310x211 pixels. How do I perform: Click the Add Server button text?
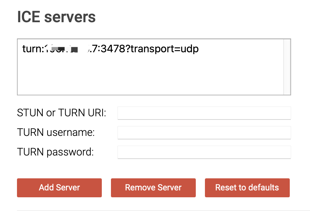point(59,187)
